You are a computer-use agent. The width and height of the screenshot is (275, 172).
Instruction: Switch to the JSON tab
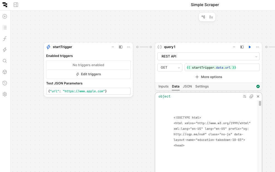[187, 86]
